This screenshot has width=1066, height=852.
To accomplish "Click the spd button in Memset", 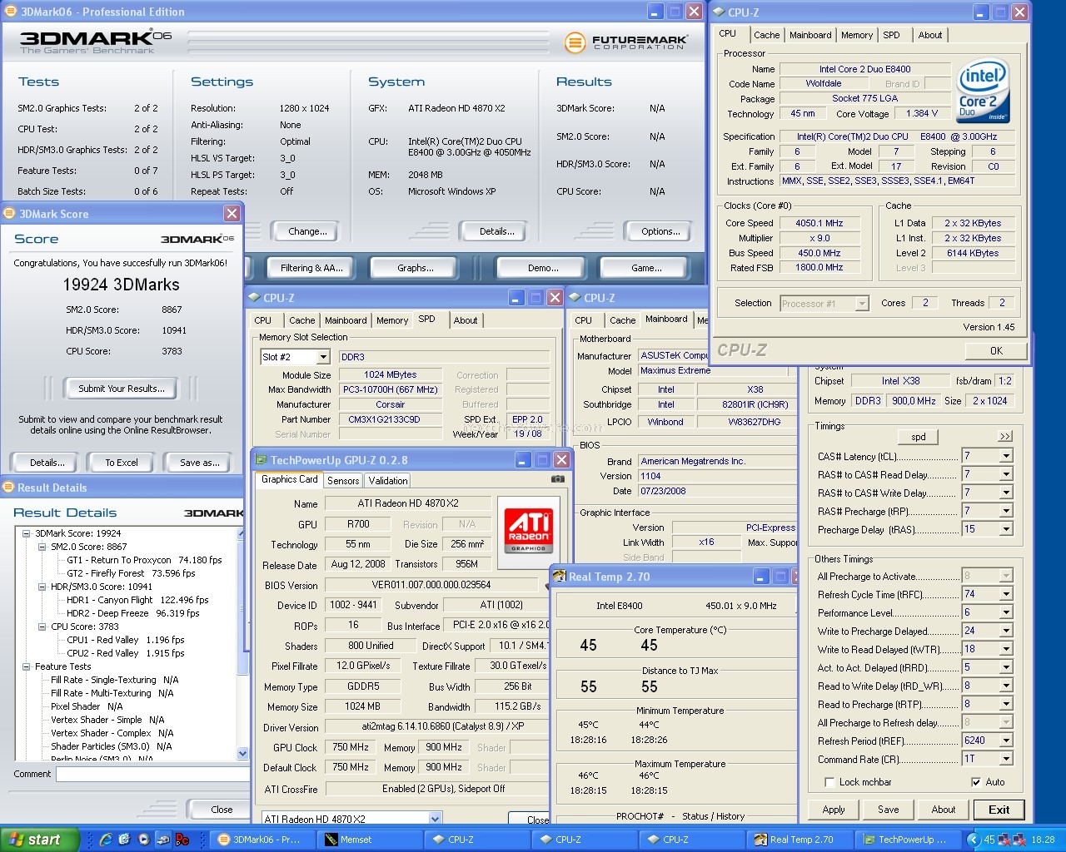I will (x=919, y=437).
